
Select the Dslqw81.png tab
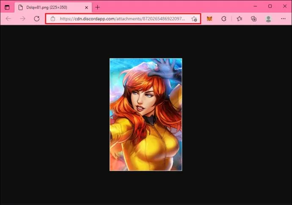(x=53, y=8)
